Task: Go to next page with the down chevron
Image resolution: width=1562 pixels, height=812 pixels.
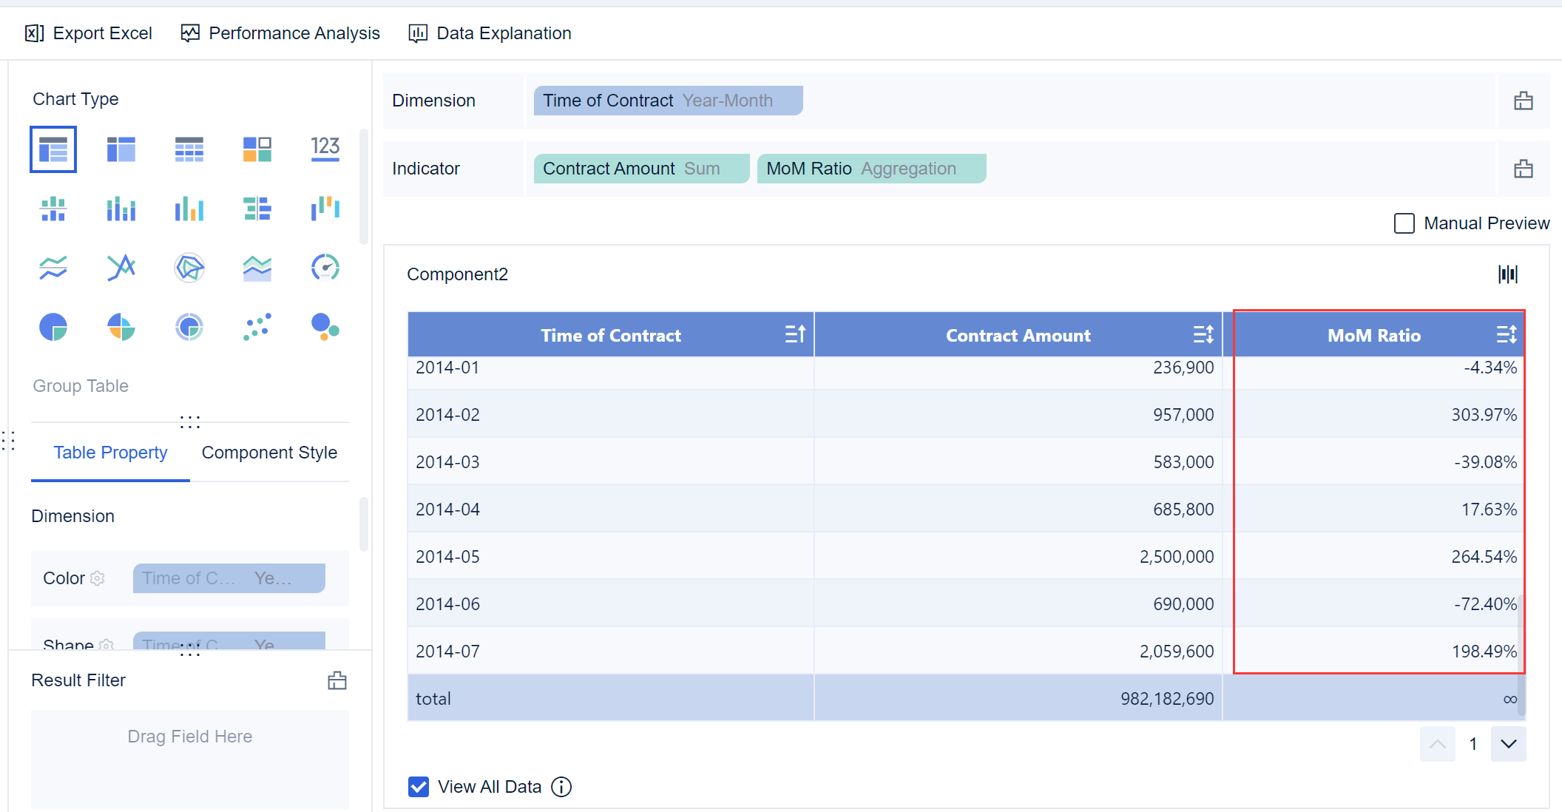Action: 1508,744
